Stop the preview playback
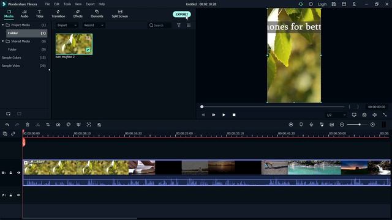This screenshot has width=392, height=220. pyautogui.click(x=234, y=115)
